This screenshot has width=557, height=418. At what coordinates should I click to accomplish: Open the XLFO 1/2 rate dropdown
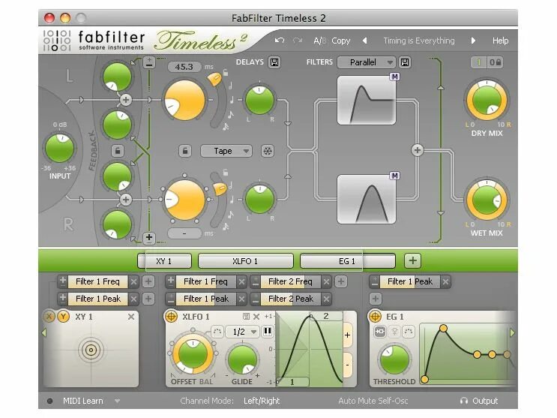[x=242, y=332]
